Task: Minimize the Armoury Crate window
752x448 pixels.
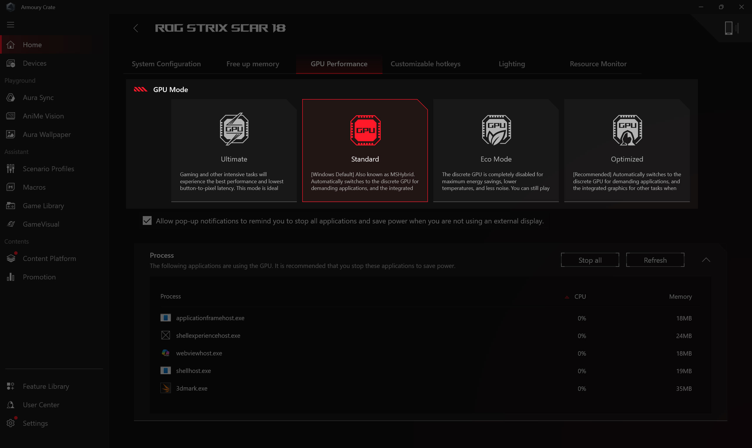Action: [x=701, y=7]
